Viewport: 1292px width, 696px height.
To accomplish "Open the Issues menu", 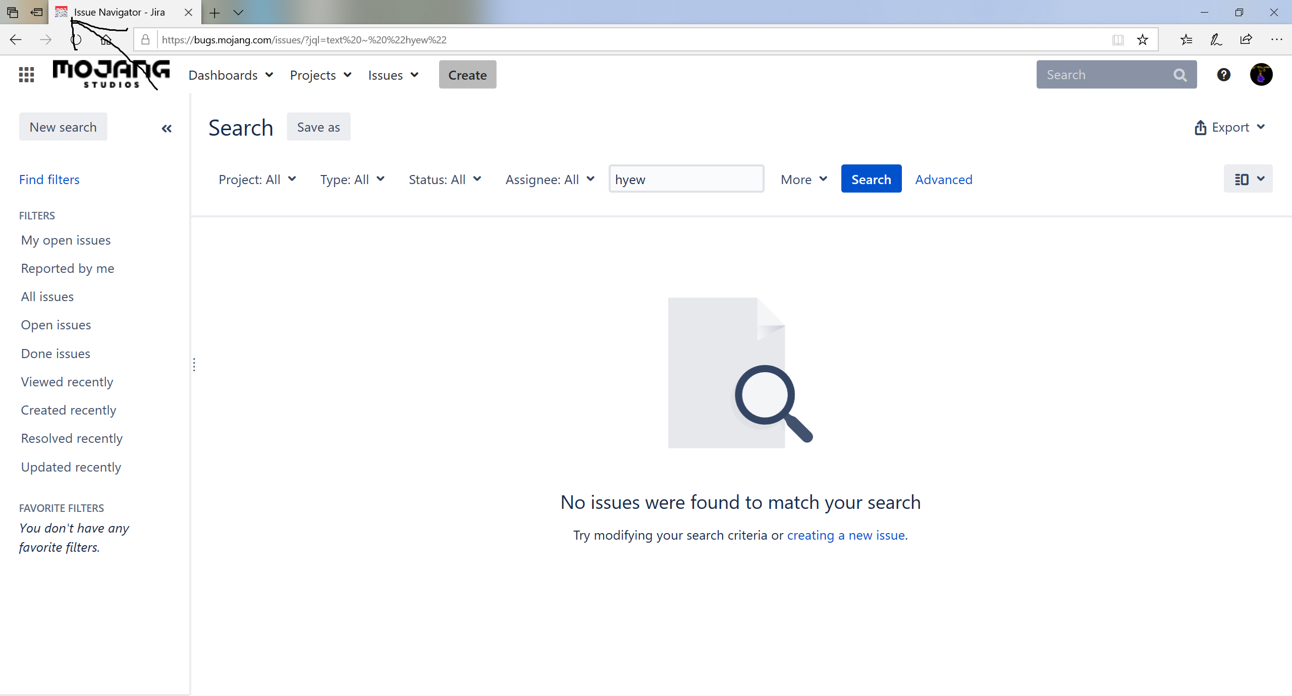I will click(x=393, y=75).
